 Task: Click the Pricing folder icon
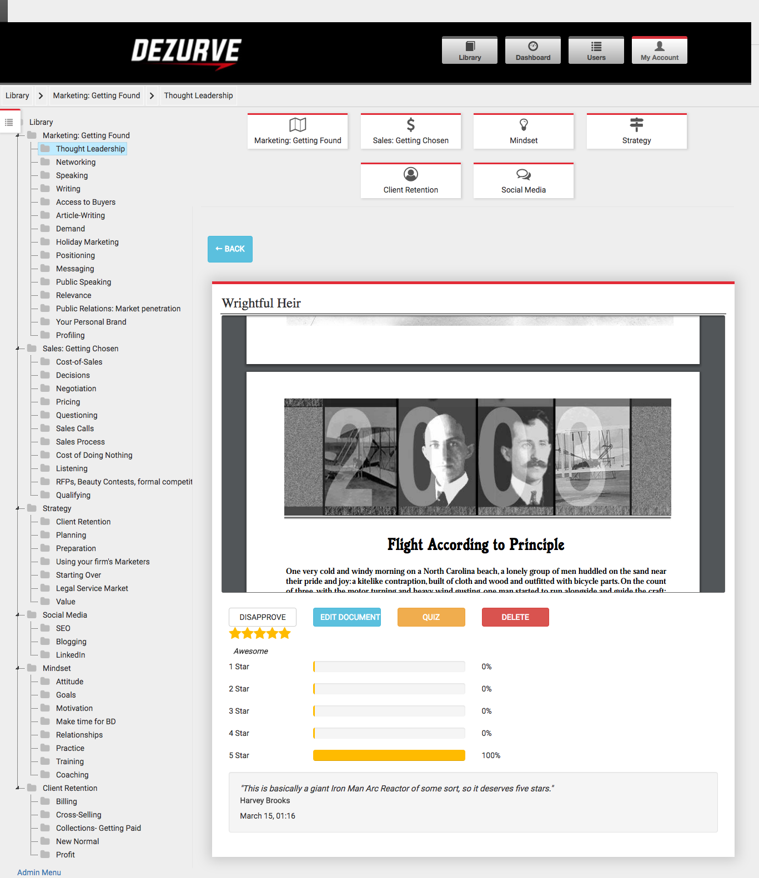[x=46, y=401]
